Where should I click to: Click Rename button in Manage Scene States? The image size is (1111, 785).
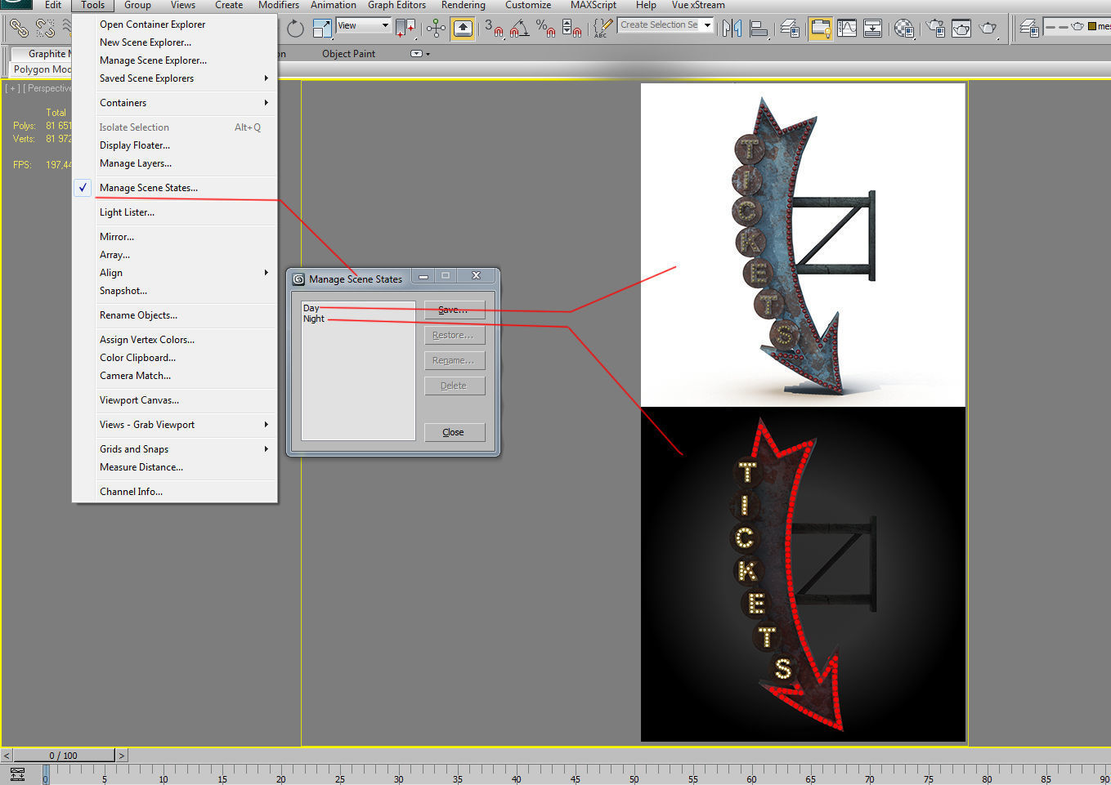455,360
